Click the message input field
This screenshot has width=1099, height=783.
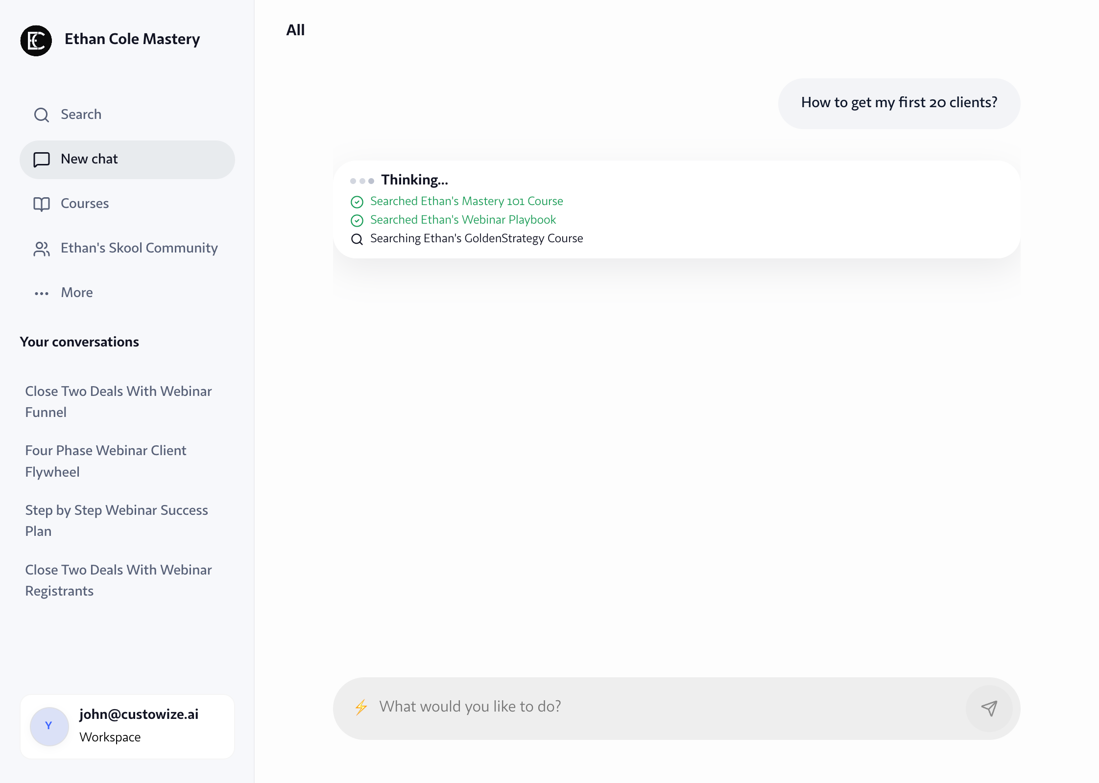tap(588, 707)
